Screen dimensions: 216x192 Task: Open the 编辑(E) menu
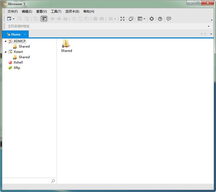point(27,11)
